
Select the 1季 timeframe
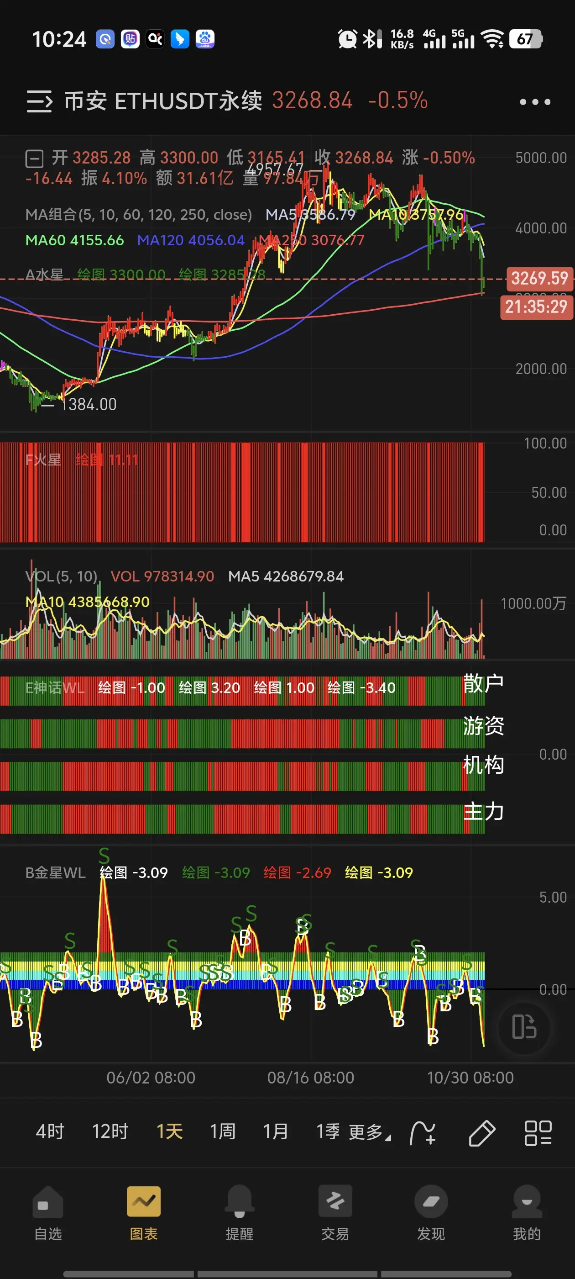coord(328,1131)
